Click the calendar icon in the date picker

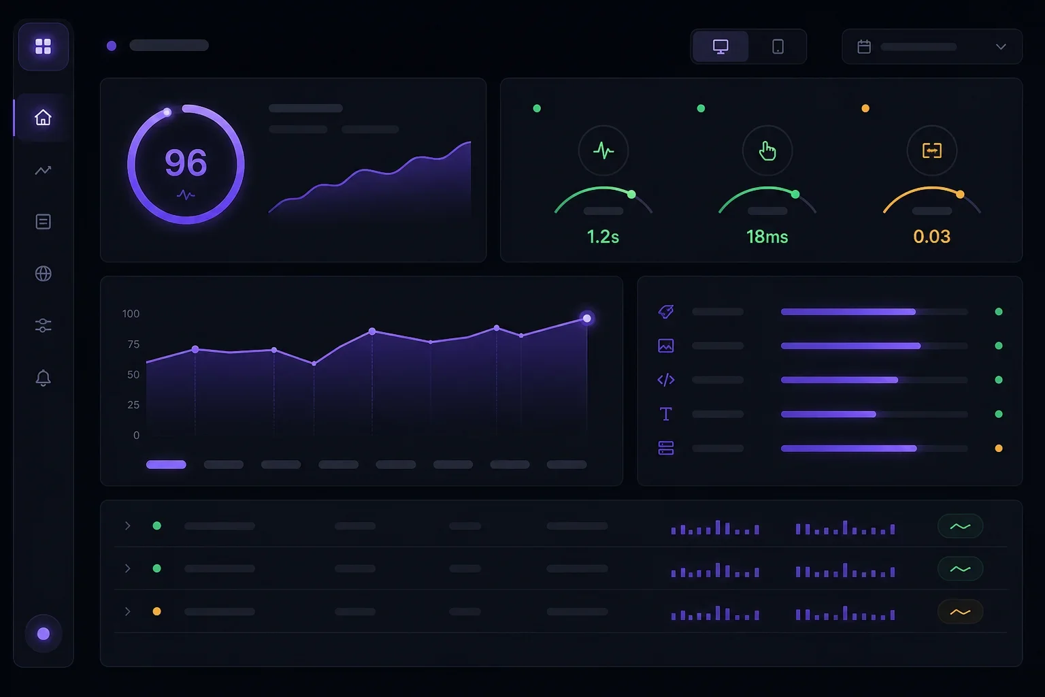point(864,46)
